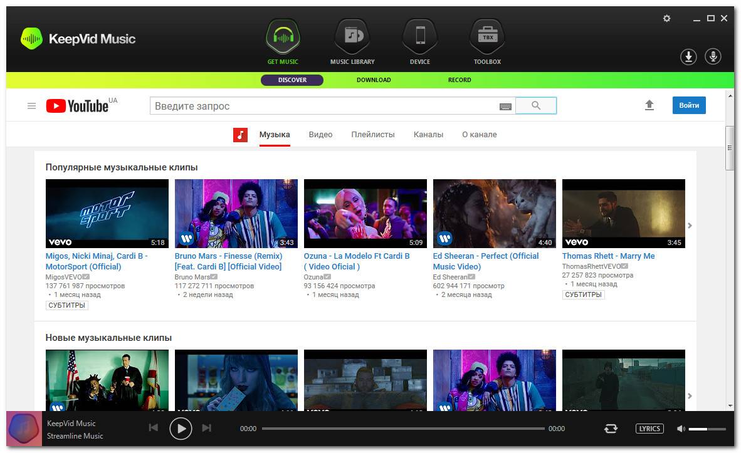Click the Finesse Remix thumbnail in popular clips
This screenshot has width=741, height=453.
point(236,214)
